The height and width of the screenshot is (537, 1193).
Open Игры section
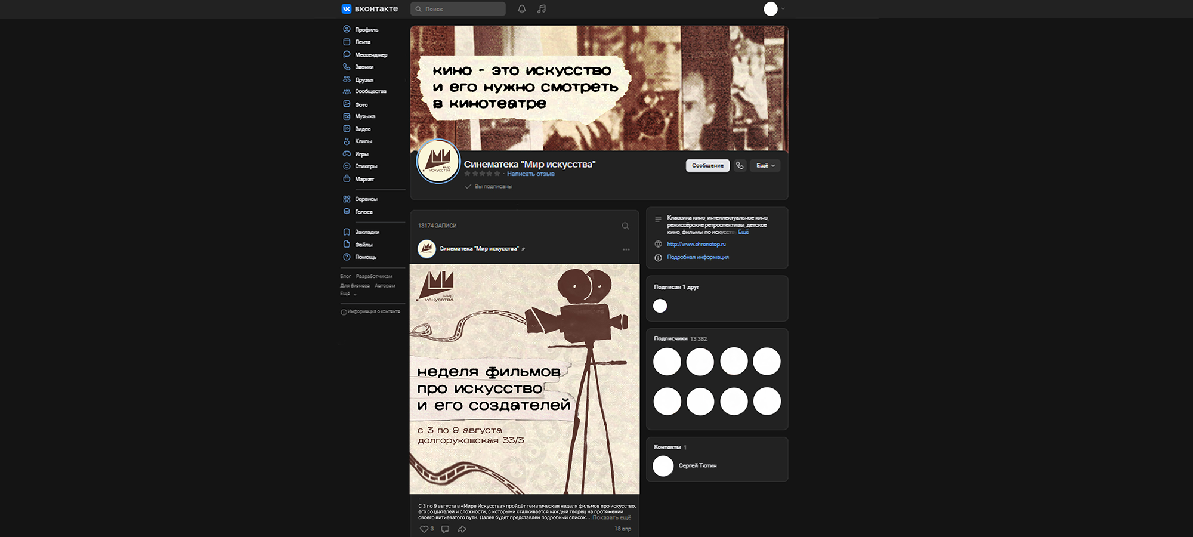[x=356, y=154]
